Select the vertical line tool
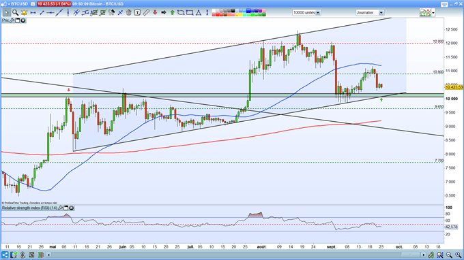 click(x=68, y=13)
